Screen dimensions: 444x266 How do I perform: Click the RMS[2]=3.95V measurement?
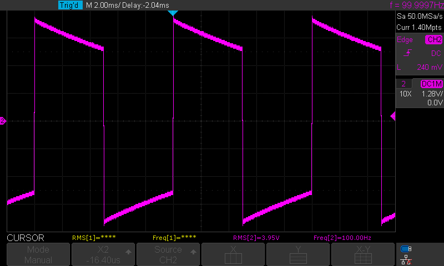point(256,238)
